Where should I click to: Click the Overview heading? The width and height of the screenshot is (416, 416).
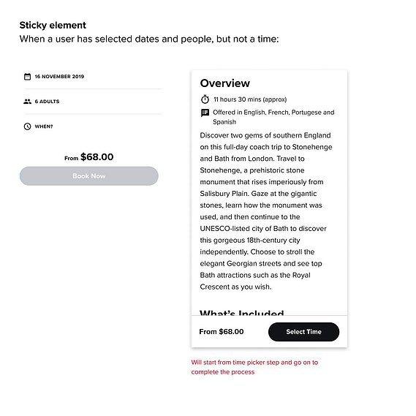point(225,83)
